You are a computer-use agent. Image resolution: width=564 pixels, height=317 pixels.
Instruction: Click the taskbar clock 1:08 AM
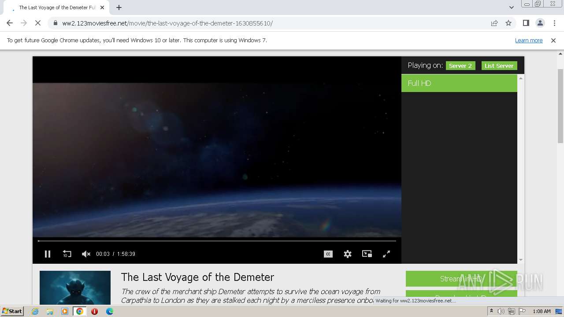click(x=542, y=311)
